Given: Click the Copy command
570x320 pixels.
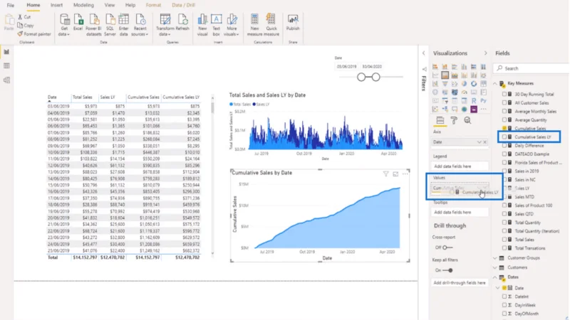Looking at the screenshot, I should click(x=26, y=26).
